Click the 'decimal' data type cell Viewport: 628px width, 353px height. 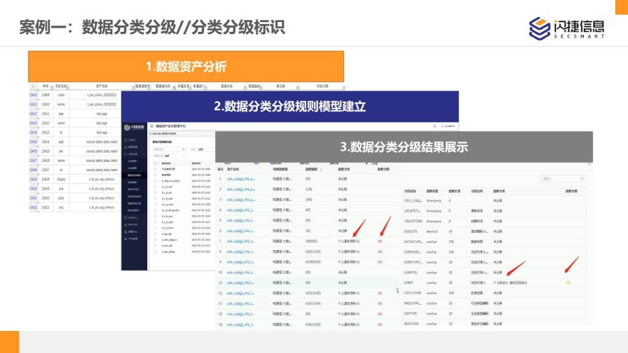pos(432,231)
